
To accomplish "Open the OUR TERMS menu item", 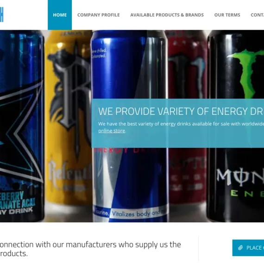I will tap(227, 15).
